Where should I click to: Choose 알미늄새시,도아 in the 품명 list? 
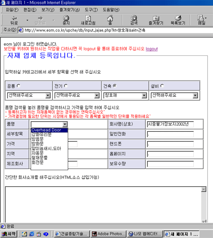[49, 148]
